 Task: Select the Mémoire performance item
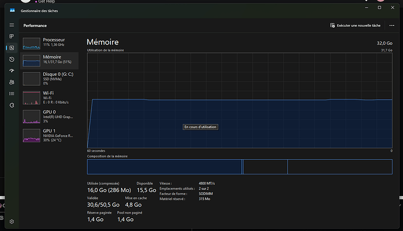click(x=49, y=61)
